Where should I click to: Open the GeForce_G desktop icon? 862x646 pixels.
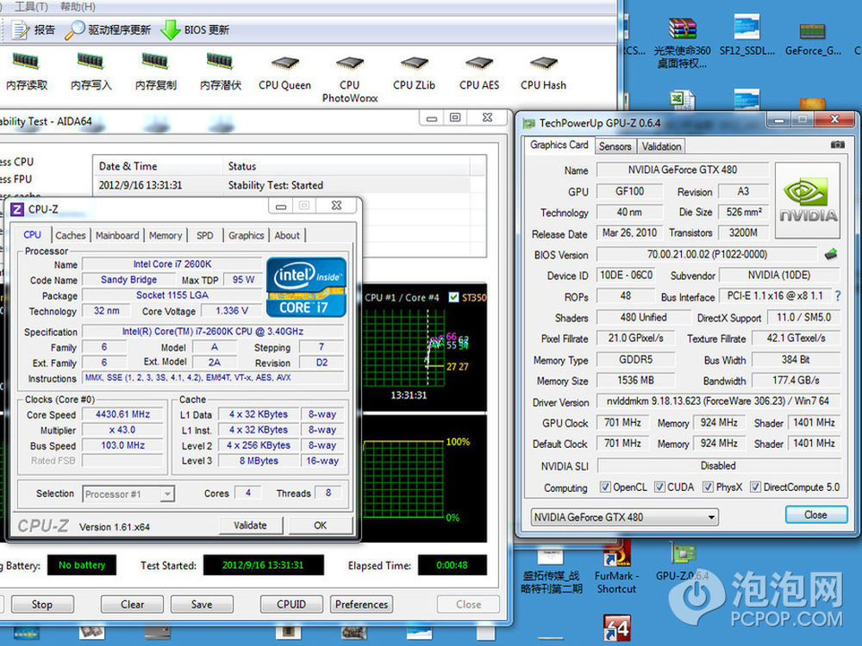813,39
